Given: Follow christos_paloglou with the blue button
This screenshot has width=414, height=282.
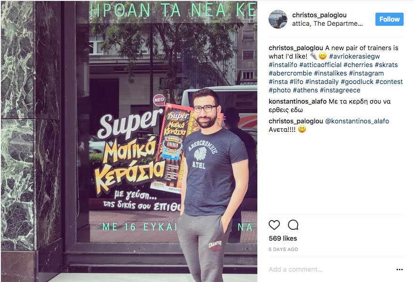Looking at the screenshot, I should (x=390, y=19).
